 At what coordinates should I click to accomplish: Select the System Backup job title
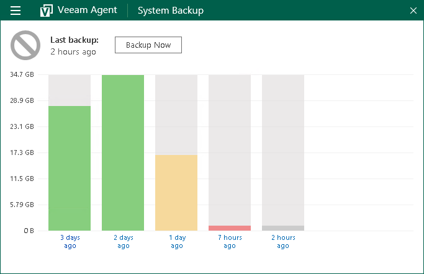tap(170, 11)
